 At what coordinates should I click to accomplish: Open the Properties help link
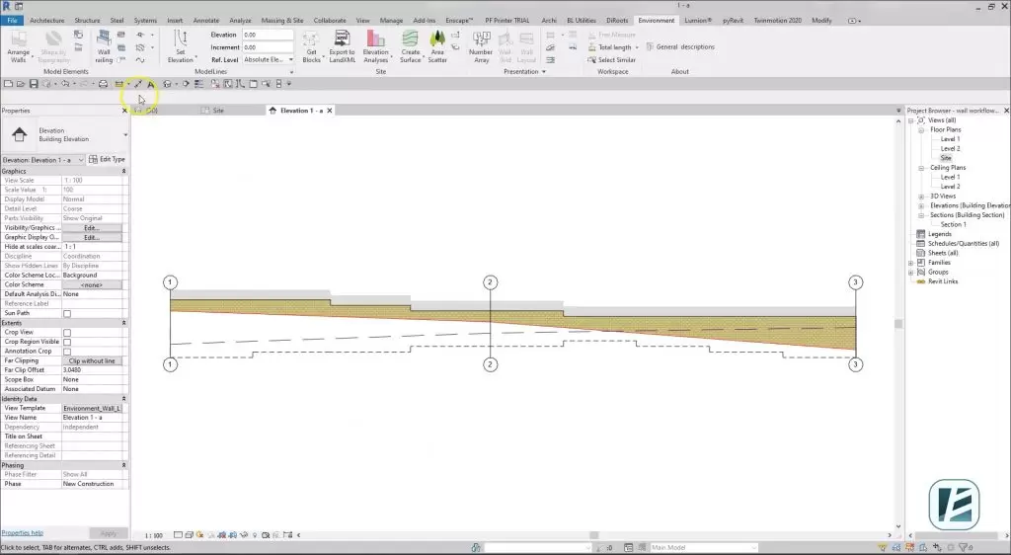click(22, 532)
